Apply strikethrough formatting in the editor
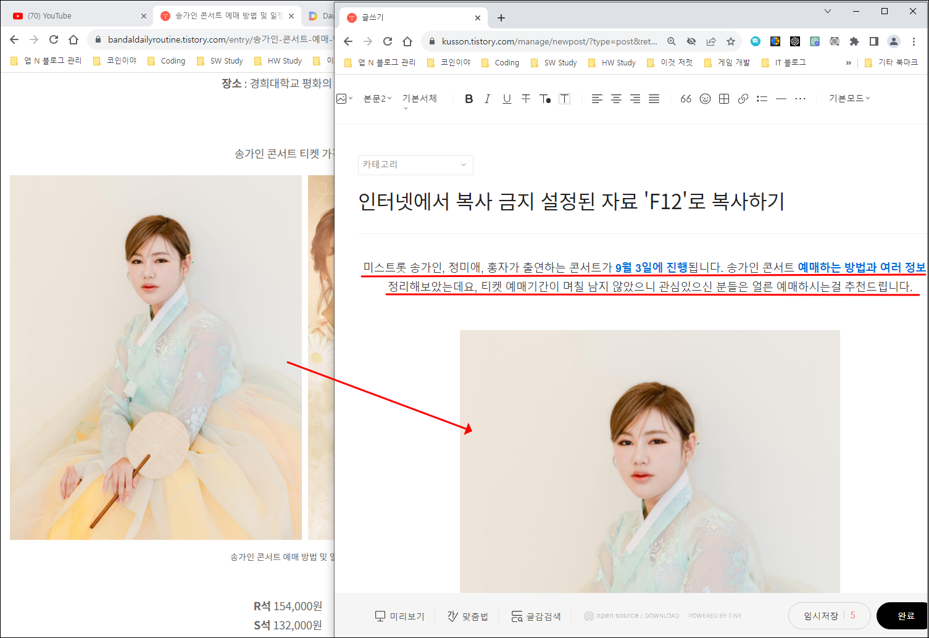Image resolution: width=929 pixels, height=638 pixels. [526, 99]
